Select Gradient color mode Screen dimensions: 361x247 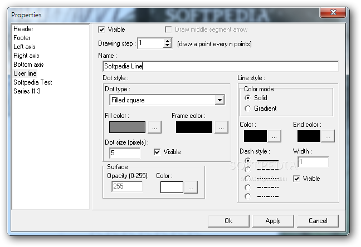(248, 108)
